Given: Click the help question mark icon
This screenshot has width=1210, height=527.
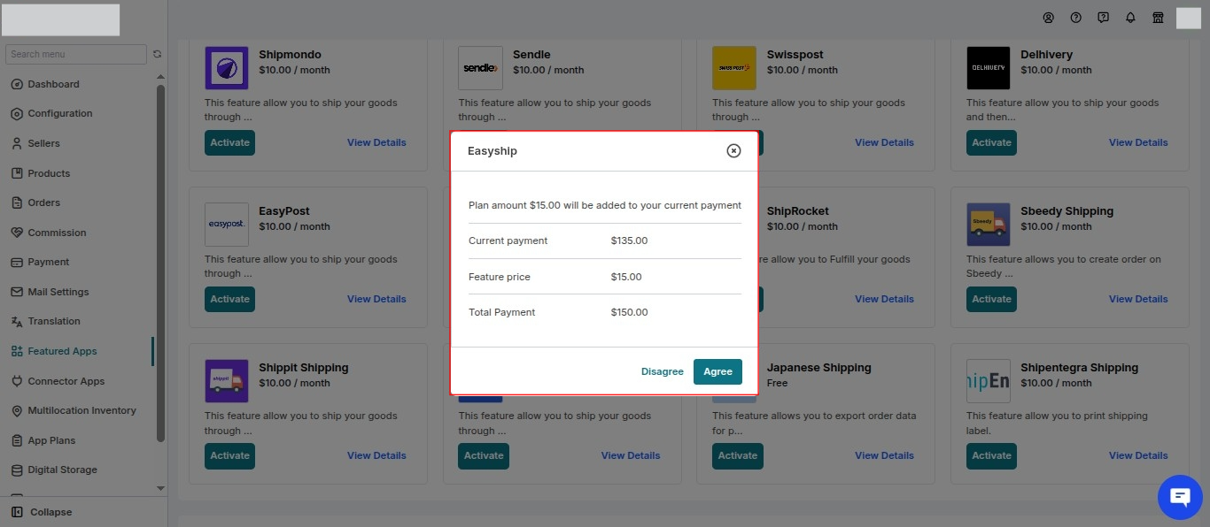Looking at the screenshot, I should pos(1076,18).
